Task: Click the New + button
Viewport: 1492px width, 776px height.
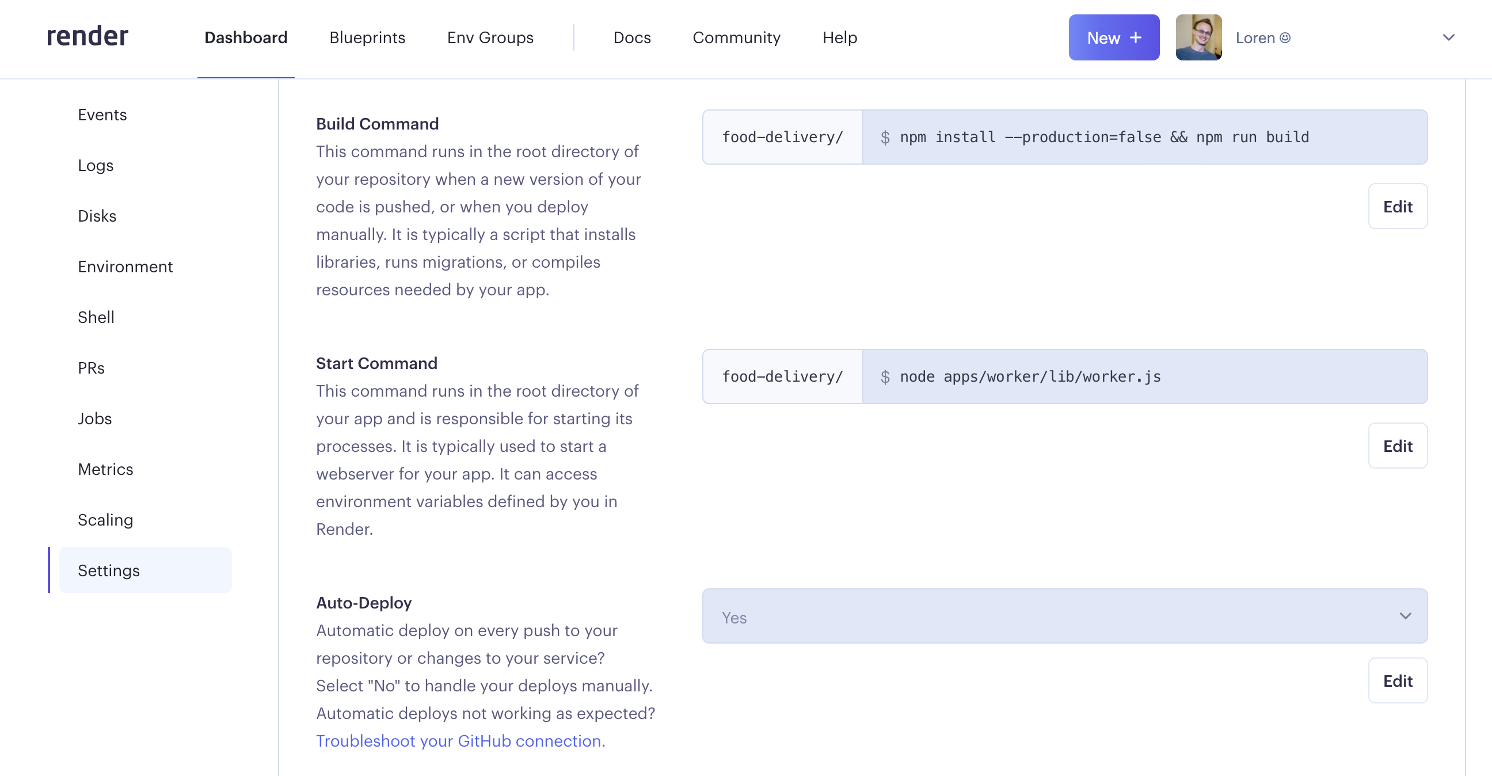Action: [1113, 37]
